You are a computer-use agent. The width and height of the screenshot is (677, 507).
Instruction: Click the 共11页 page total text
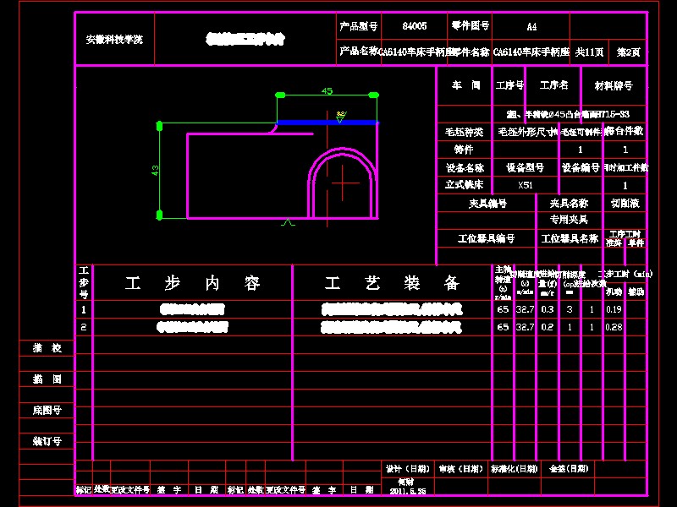coord(589,52)
